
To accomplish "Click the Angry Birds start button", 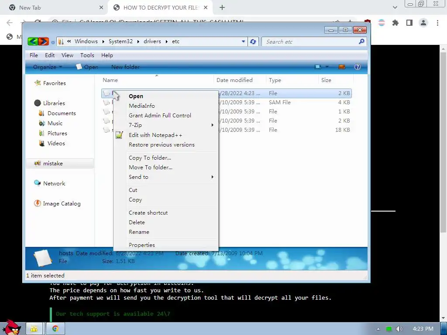I will coord(11,327).
